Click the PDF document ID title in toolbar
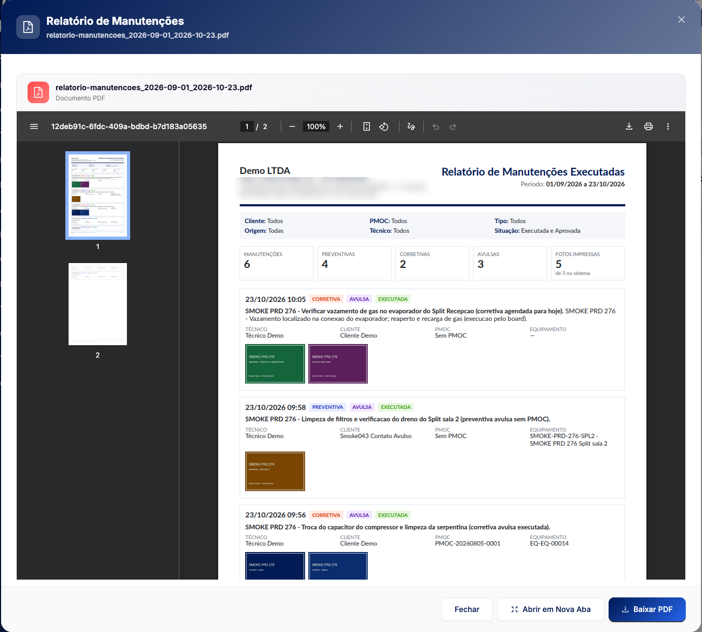This screenshot has height=632, width=702. [129, 126]
